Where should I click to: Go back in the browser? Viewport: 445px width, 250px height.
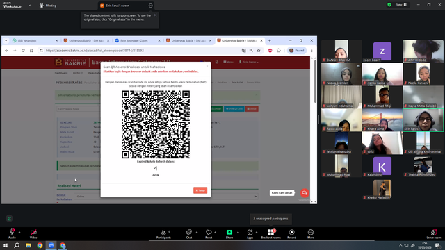point(6,51)
